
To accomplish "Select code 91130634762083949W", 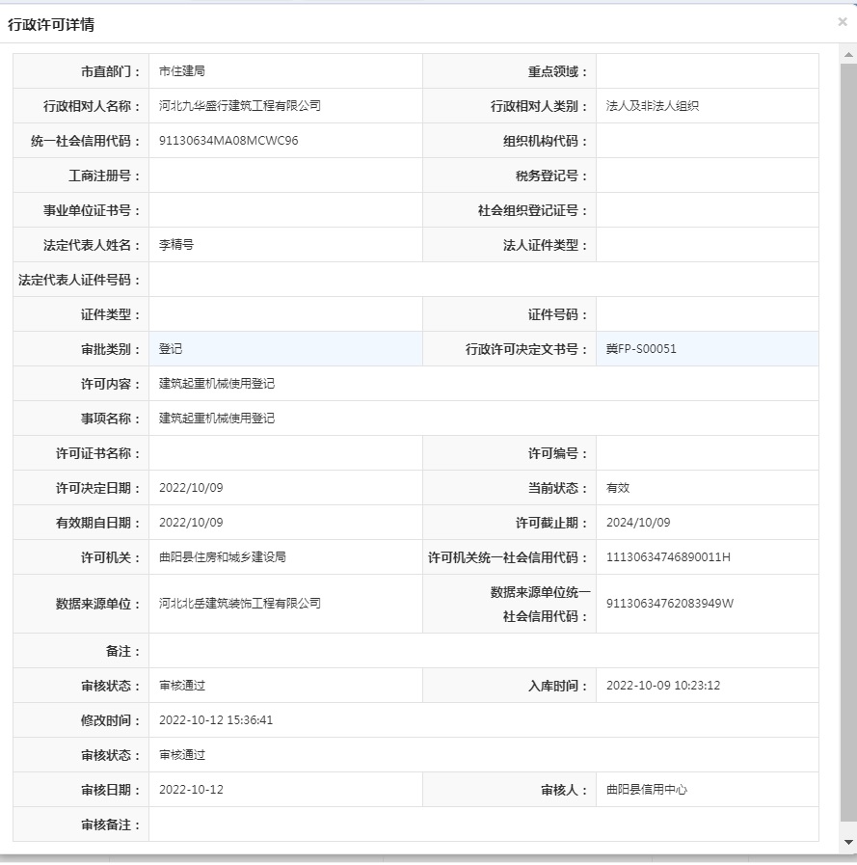I will click(669, 604).
